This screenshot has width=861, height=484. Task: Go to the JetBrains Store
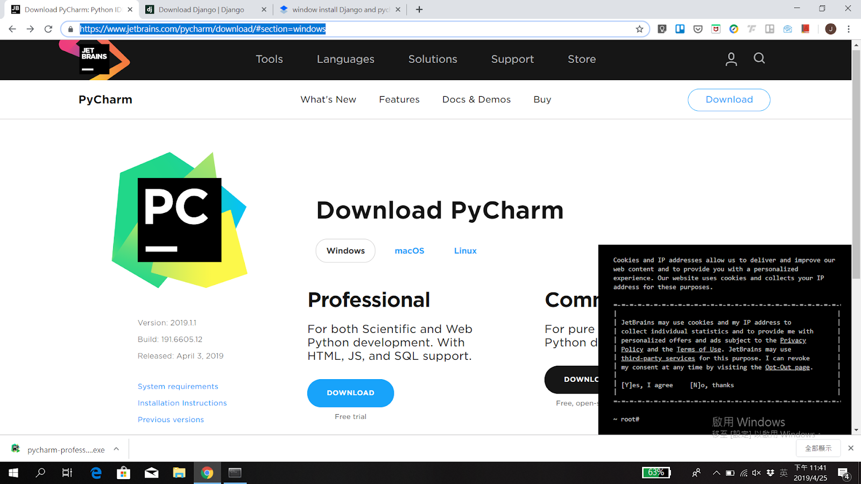click(x=582, y=59)
